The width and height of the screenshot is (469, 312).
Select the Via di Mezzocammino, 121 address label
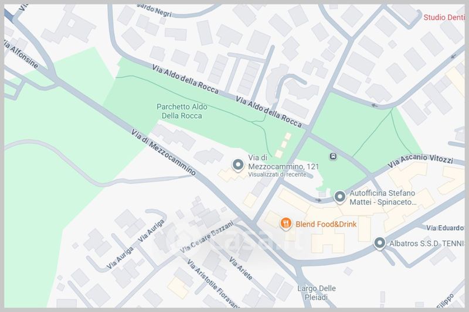point(284,162)
